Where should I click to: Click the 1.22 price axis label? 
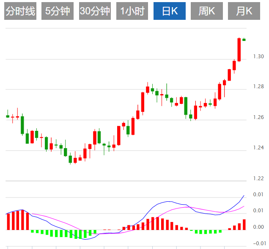pos(258,179)
